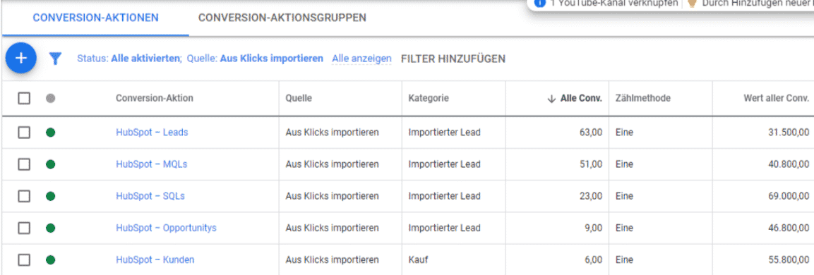Click the gray status column header dot
Image resolution: width=814 pixels, height=275 pixels.
(x=50, y=98)
